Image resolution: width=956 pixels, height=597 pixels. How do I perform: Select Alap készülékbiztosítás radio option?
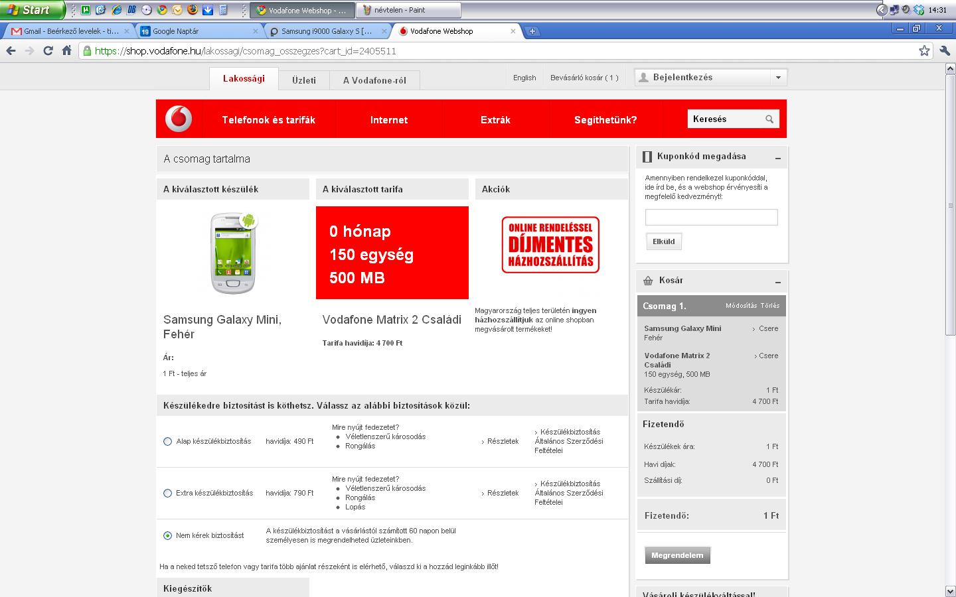pyautogui.click(x=167, y=441)
